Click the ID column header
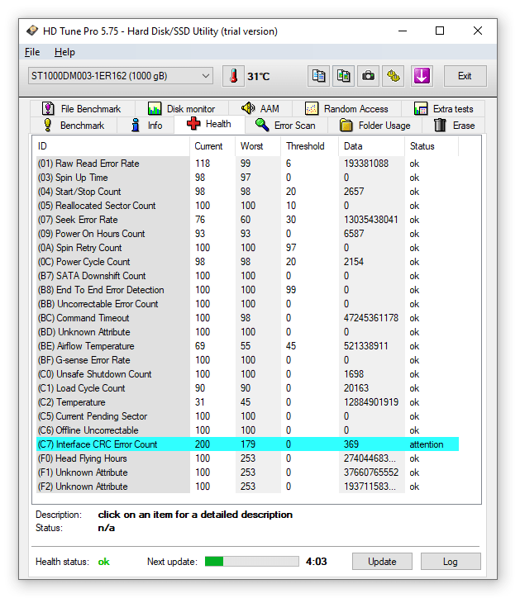The width and height of the screenshot is (520, 603). pyautogui.click(x=111, y=146)
